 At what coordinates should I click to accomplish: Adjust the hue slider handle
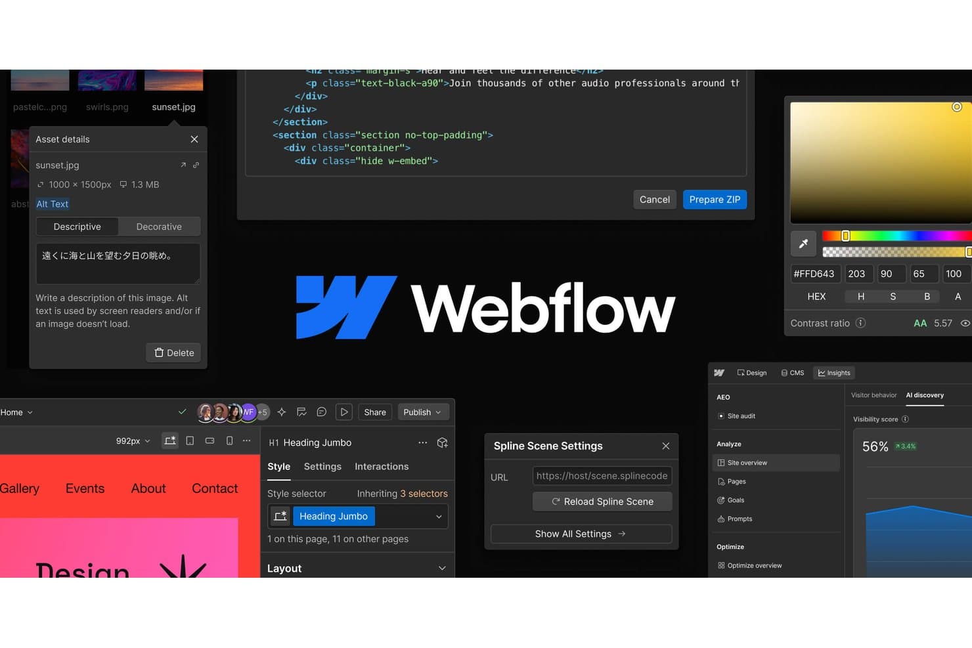(846, 236)
